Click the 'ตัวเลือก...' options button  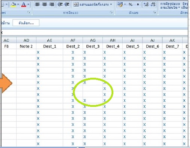point(26,23)
